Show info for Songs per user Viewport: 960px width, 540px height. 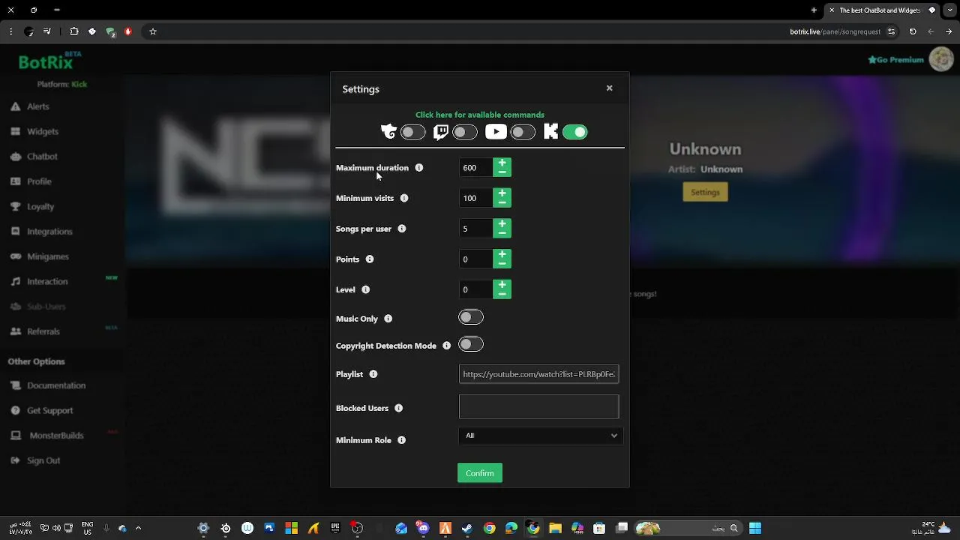[402, 229]
